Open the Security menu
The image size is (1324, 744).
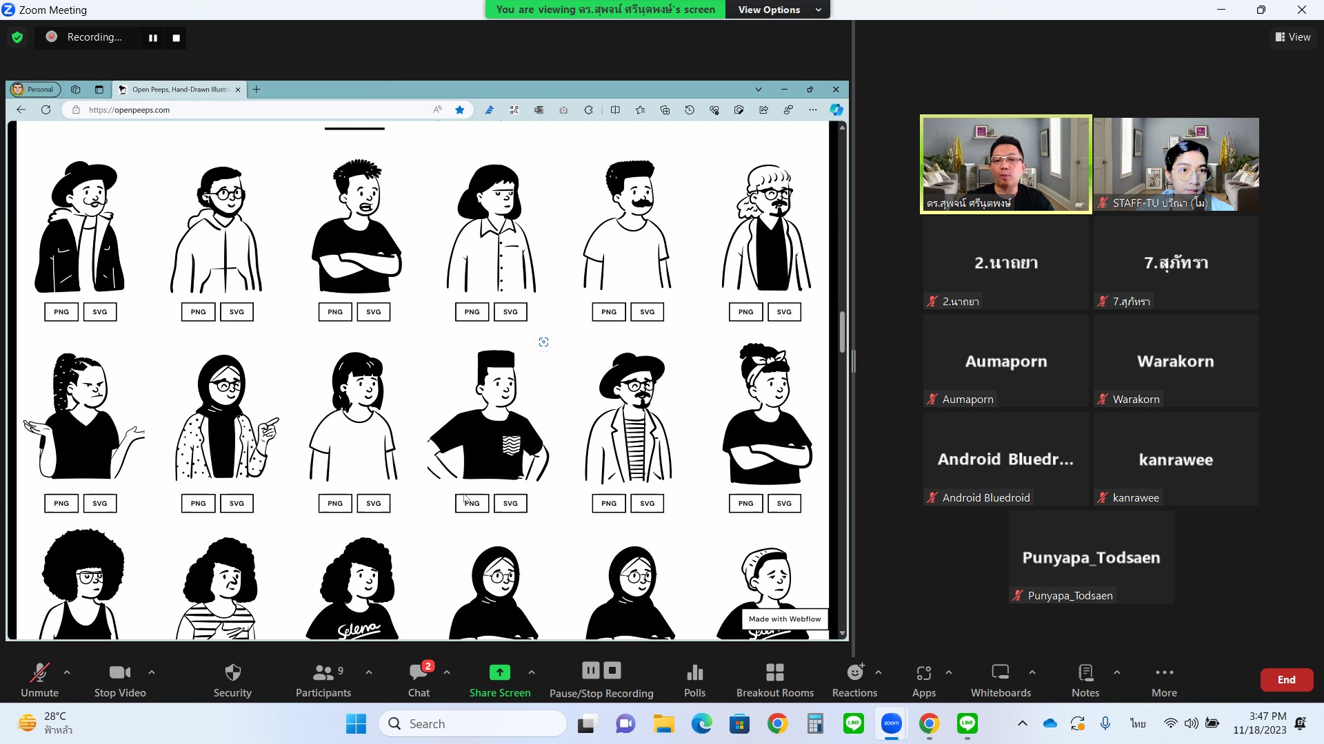tap(232, 679)
